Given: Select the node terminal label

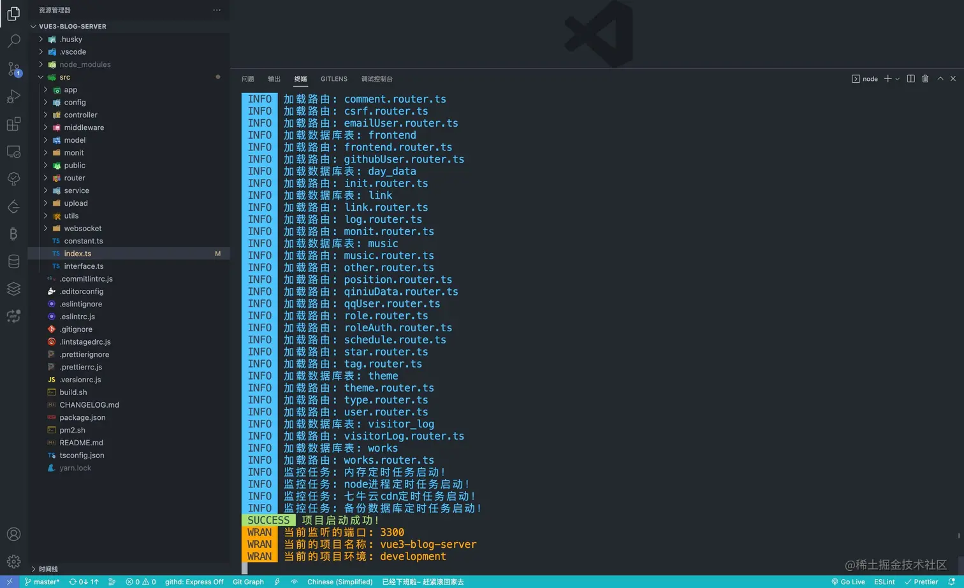Looking at the screenshot, I should (x=865, y=79).
